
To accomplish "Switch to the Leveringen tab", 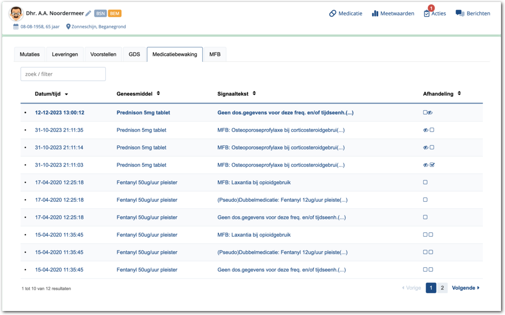I will (65, 54).
